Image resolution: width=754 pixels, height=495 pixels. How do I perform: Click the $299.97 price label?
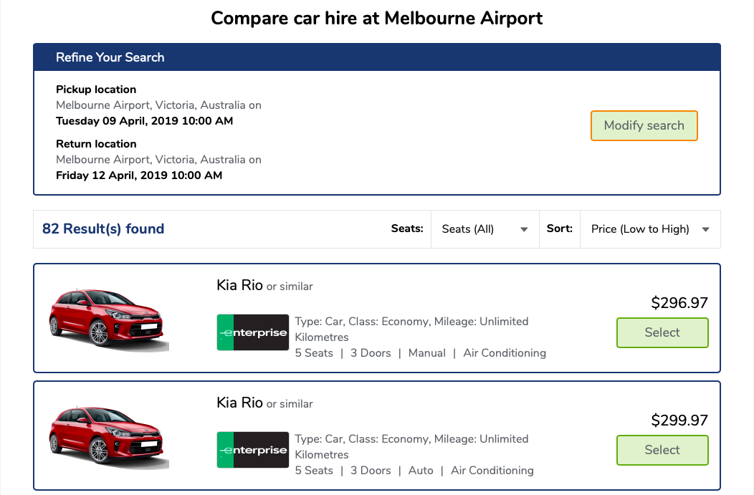pos(679,420)
